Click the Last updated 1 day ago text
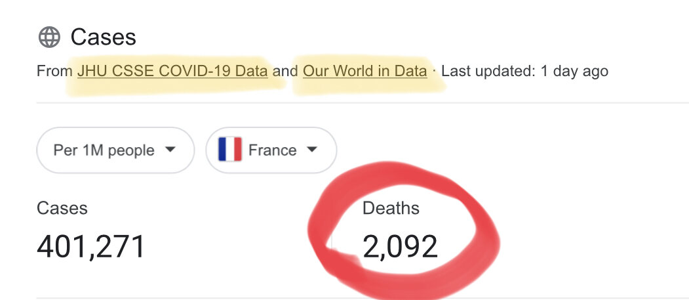Screen dimensions: 689x300 (524, 71)
